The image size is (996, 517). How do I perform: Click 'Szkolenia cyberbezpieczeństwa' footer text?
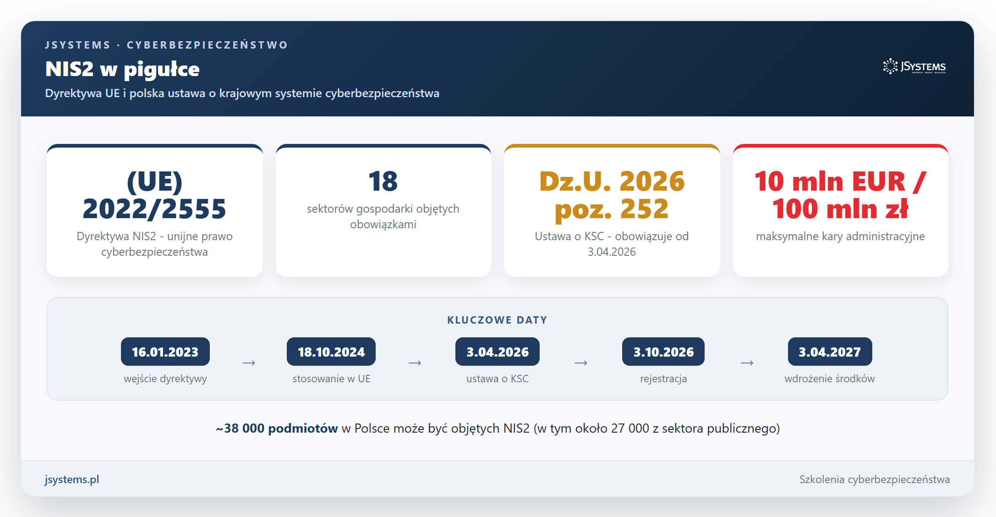(x=875, y=479)
